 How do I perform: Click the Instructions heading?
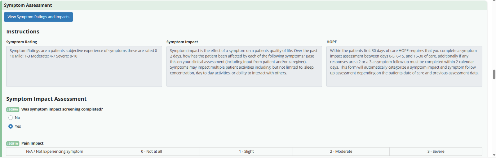click(23, 32)
